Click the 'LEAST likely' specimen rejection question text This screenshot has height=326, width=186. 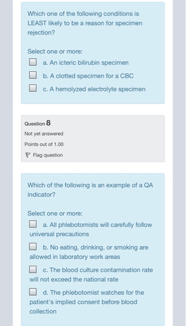[85, 23]
